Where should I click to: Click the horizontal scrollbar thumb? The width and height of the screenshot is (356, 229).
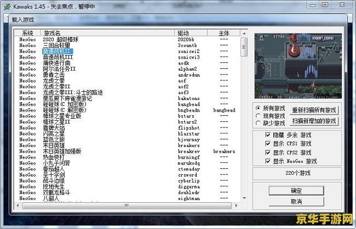coord(127,205)
